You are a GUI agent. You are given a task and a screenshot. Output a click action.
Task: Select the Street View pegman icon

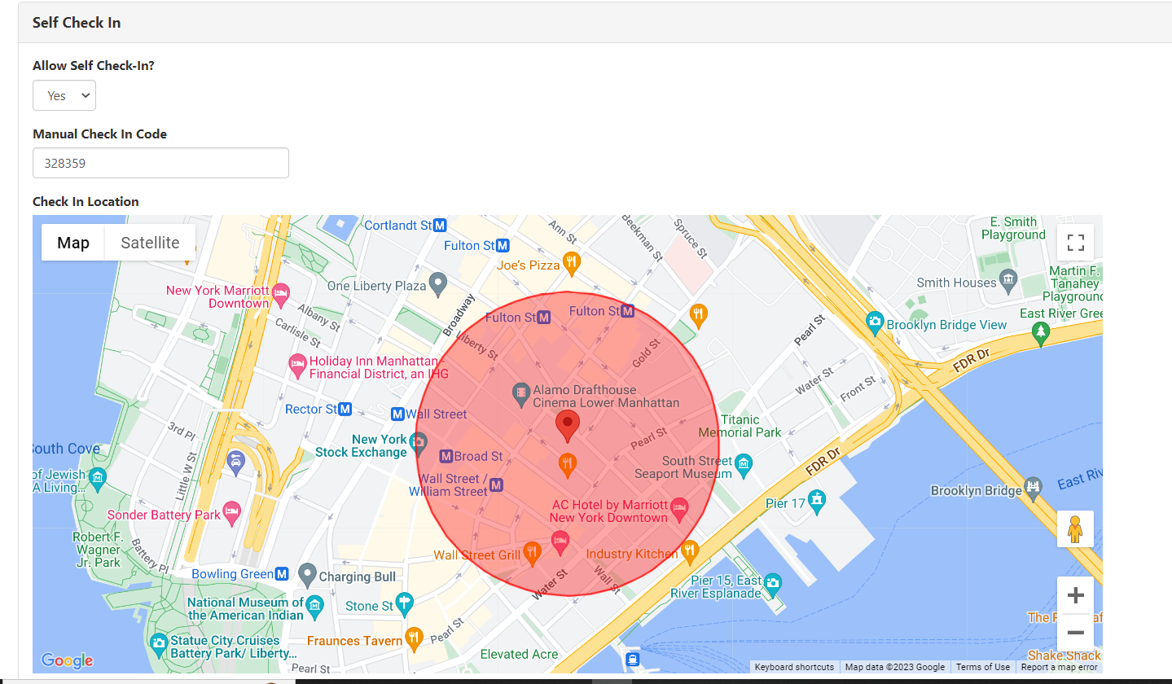tap(1075, 529)
